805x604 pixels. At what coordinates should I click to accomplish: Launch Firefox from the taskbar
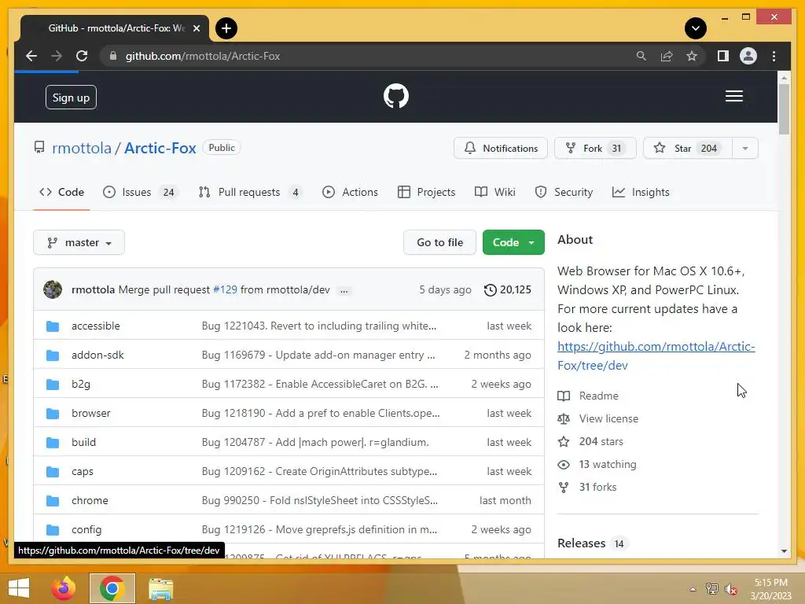pyautogui.click(x=64, y=588)
